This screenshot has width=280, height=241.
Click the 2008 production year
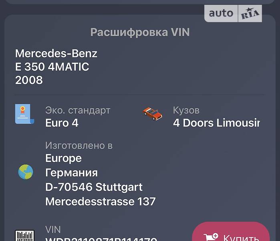pos(29,80)
